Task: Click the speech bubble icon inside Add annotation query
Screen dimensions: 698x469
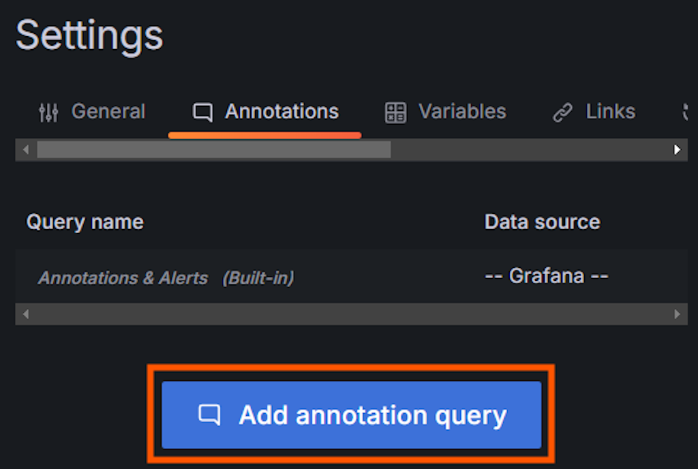Action: pyautogui.click(x=209, y=414)
